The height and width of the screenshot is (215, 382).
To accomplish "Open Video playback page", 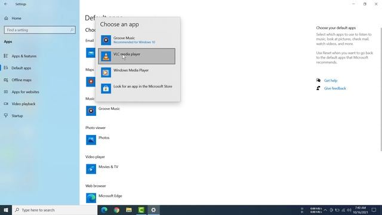I will 23,104.
